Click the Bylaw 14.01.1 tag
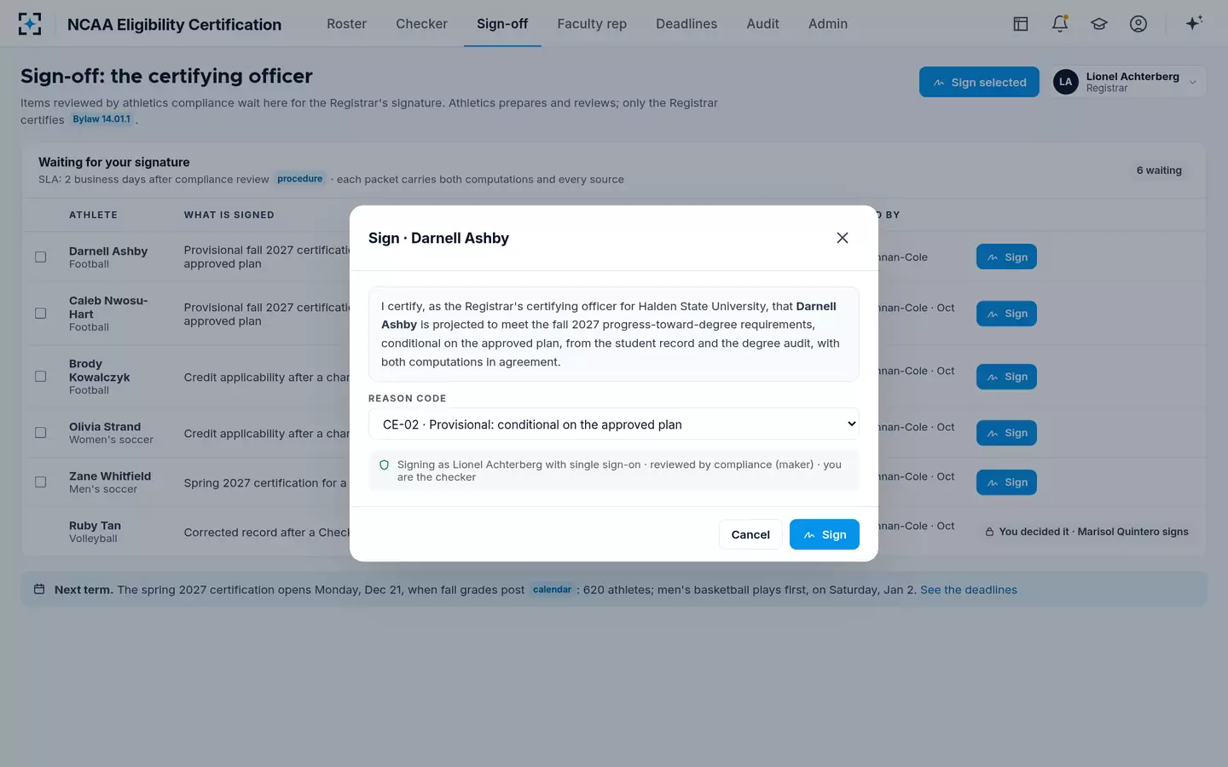The image size is (1228, 767). click(x=101, y=119)
